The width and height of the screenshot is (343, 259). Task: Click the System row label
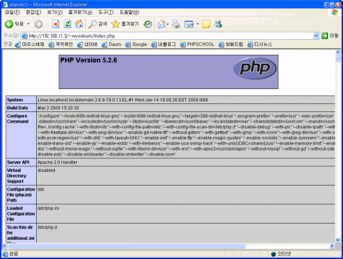click(15, 100)
